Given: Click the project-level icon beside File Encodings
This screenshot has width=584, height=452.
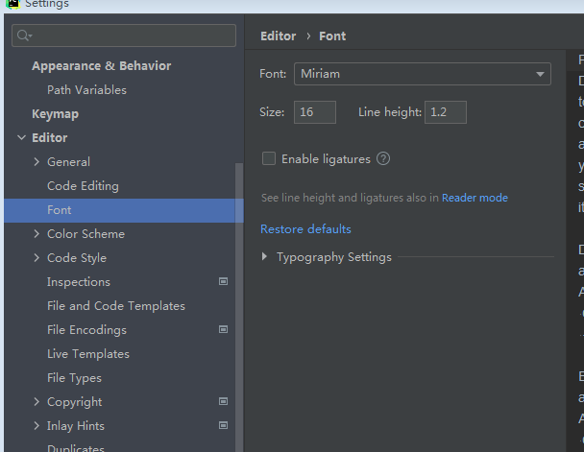Looking at the screenshot, I should (223, 330).
